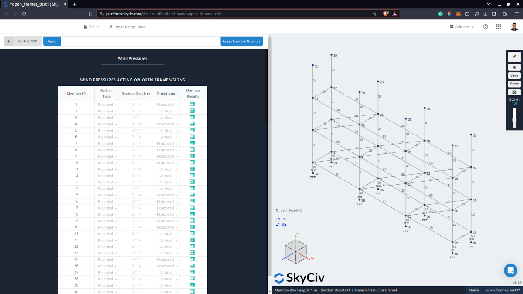Click the video camera view icon
This screenshot has height=294, width=523.
(284, 225)
